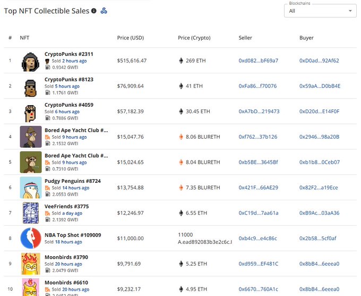Click the orange Blur ETH icon beside 8.06 BLURETH
Viewport: 361px width, 296px height.
click(181, 137)
